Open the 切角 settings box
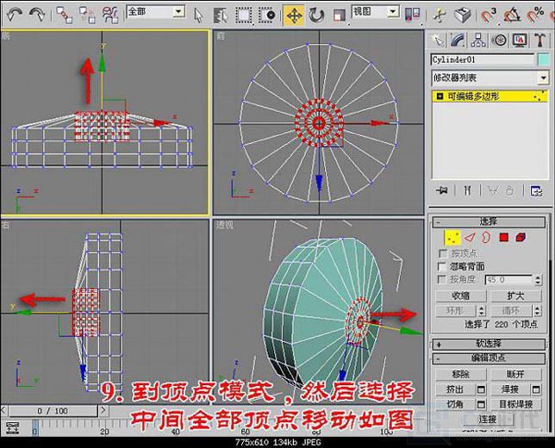This screenshot has width=555, height=448. click(x=481, y=404)
